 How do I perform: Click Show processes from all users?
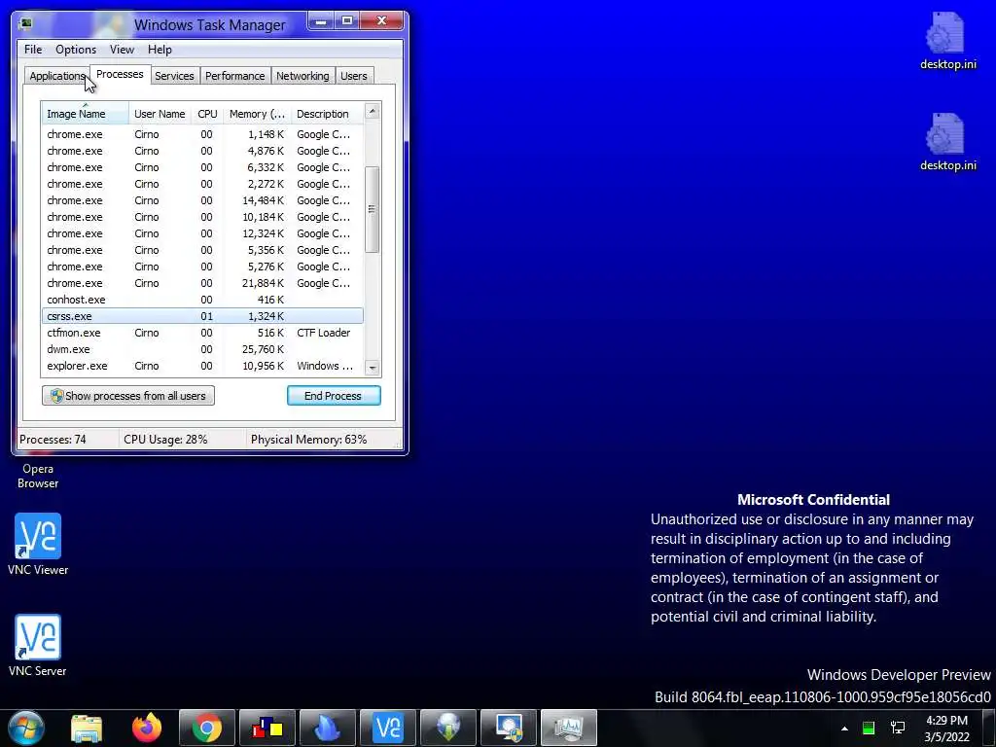click(x=128, y=396)
